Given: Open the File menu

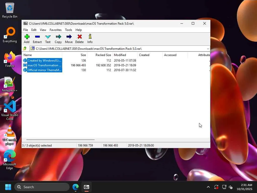Looking at the screenshot, I should tap(26, 30).
